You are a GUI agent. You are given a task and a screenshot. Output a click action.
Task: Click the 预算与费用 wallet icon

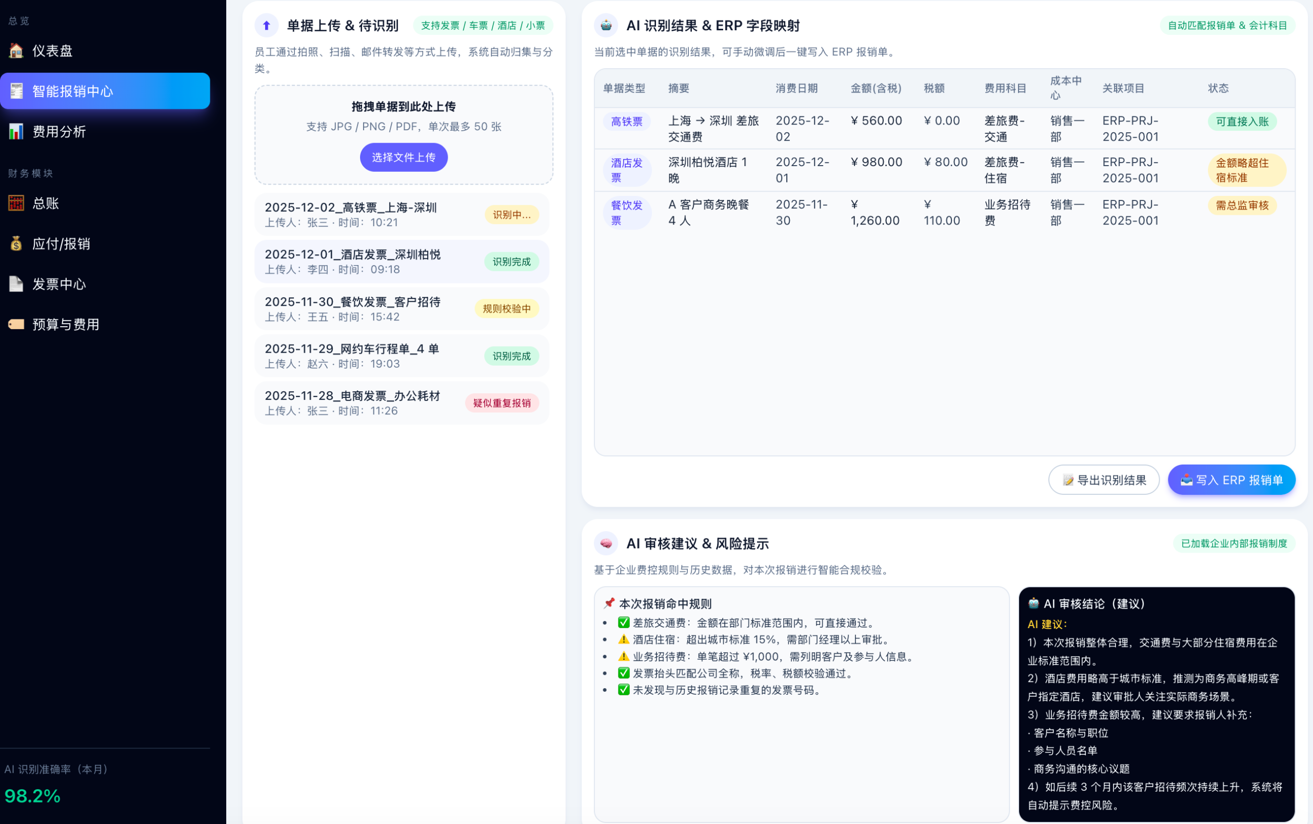(16, 324)
